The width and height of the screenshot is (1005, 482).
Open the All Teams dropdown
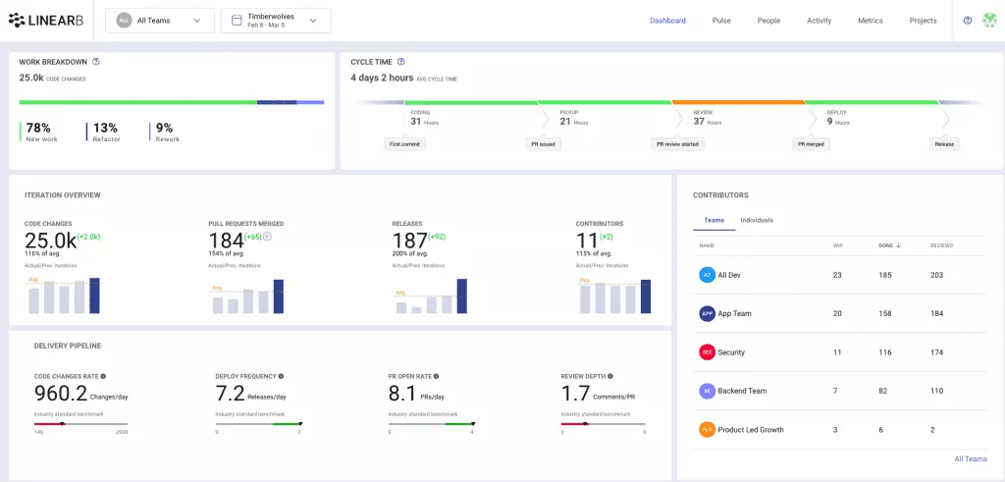pyautogui.click(x=160, y=21)
